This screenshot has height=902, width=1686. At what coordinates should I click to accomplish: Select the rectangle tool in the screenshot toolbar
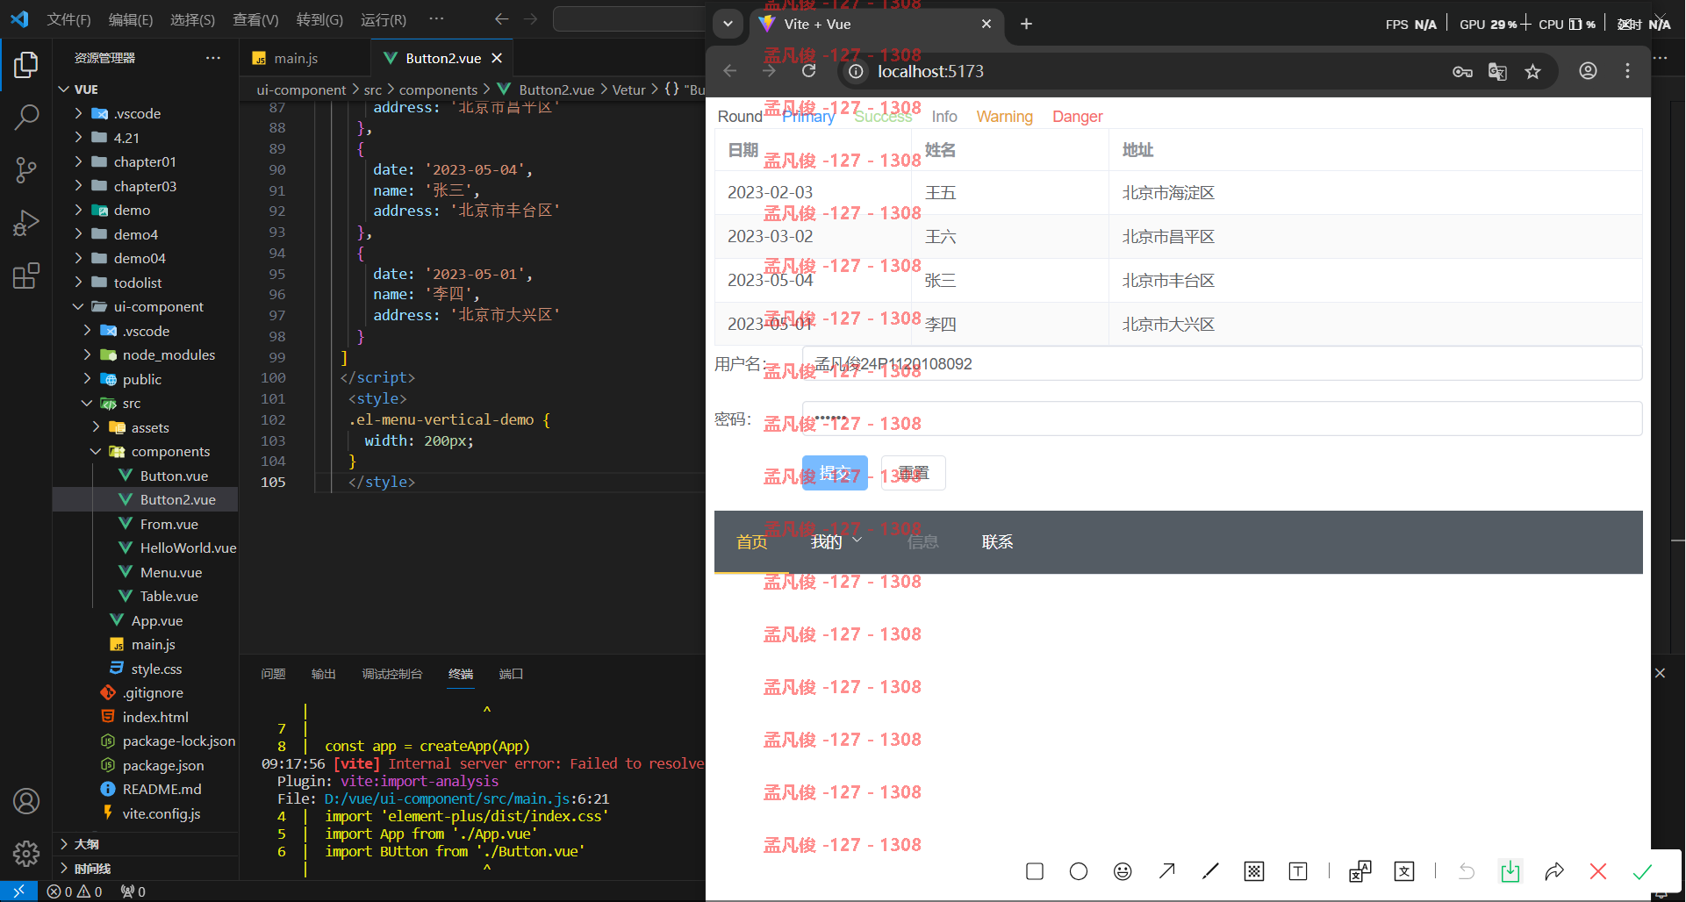[1035, 871]
